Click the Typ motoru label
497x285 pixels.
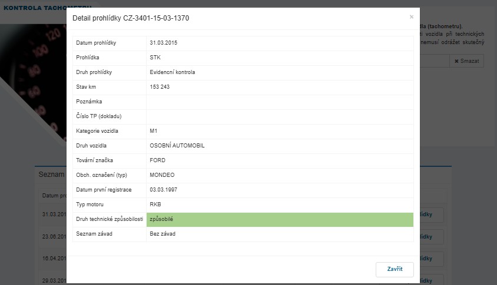point(90,204)
